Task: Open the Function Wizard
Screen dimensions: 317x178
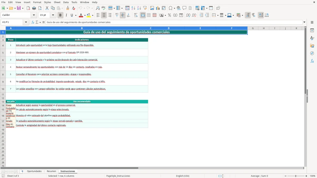Action: tap(33, 22)
